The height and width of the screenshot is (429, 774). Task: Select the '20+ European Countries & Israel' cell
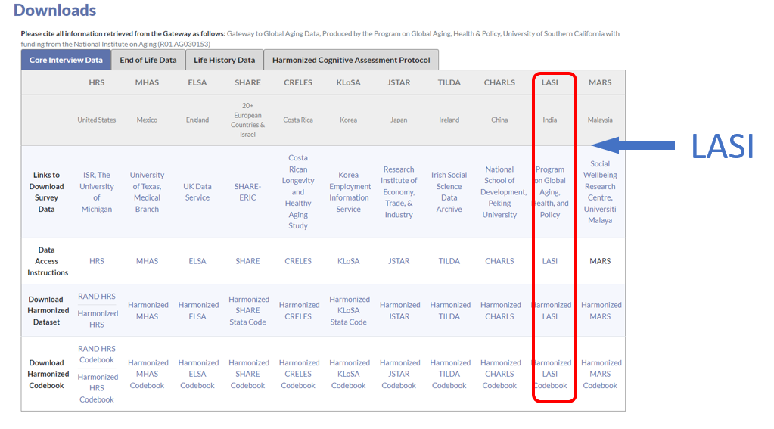(248, 120)
